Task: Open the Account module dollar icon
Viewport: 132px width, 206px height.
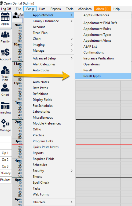Action: (5, 52)
